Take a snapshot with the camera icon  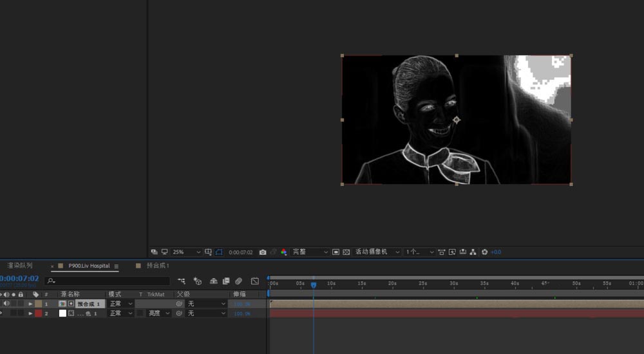click(263, 252)
